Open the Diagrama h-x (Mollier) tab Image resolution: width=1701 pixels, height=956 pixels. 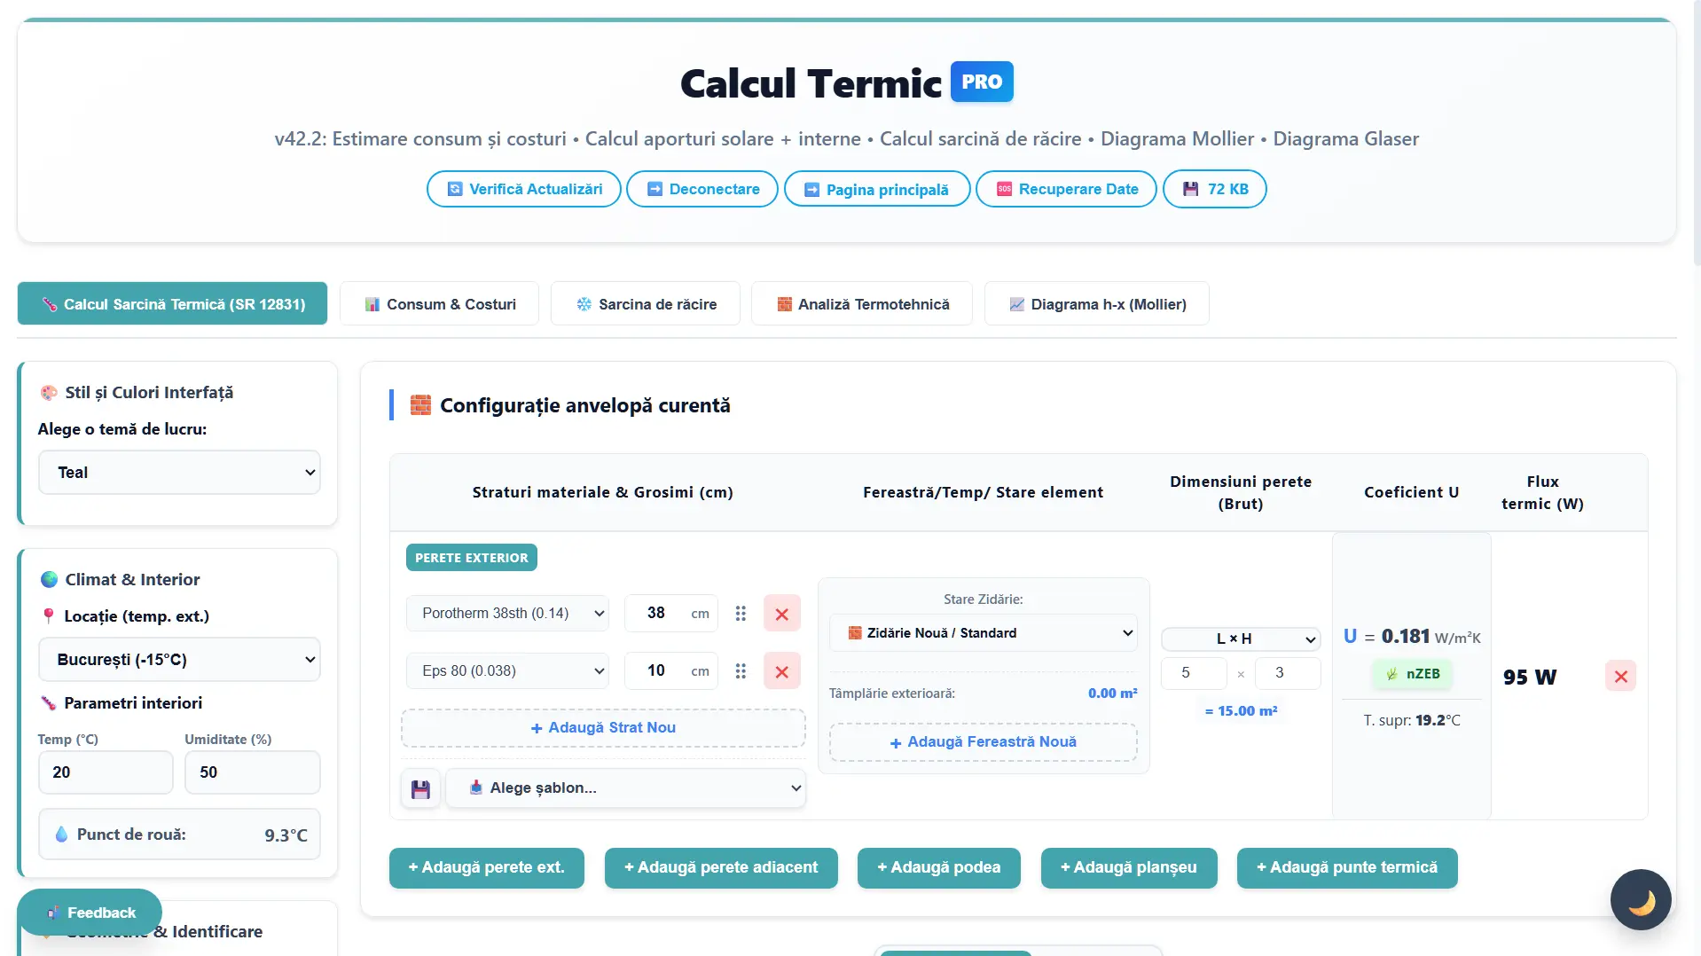click(x=1096, y=304)
